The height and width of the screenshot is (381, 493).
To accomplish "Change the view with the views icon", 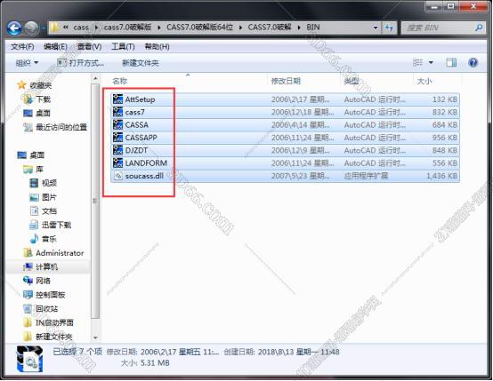I will (418, 63).
